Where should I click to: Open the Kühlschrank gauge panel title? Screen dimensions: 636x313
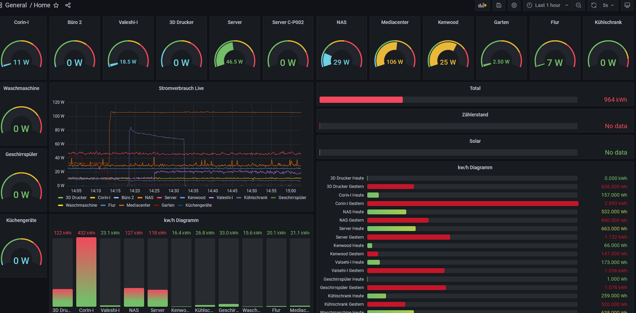608,22
